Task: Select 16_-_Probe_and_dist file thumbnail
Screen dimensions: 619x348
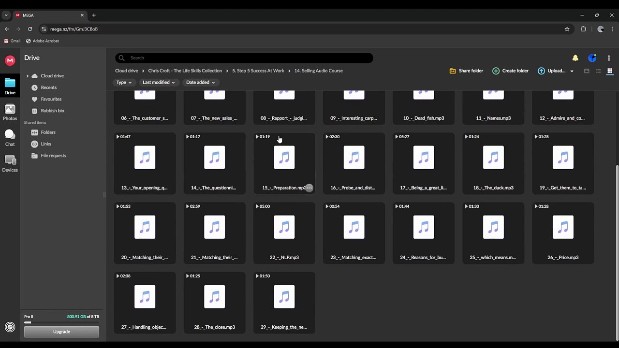Action: click(x=354, y=158)
